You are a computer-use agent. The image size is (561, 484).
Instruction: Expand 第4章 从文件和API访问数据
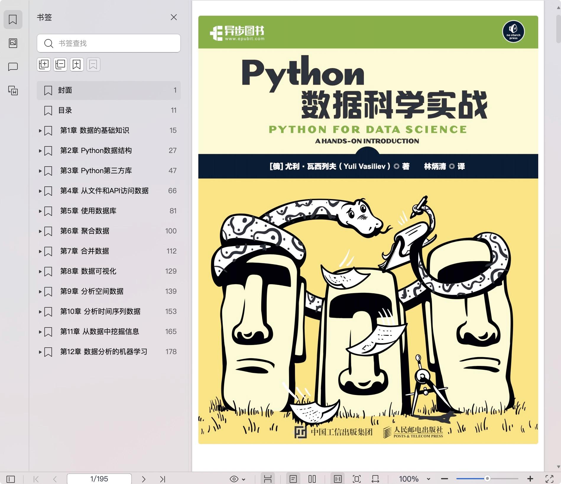tap(40, 191)
